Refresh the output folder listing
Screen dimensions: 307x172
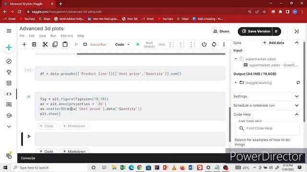(298, 83)
